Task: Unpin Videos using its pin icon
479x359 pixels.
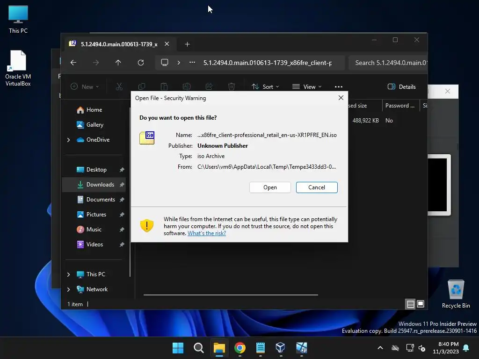Action: click(x=122, y=244)
